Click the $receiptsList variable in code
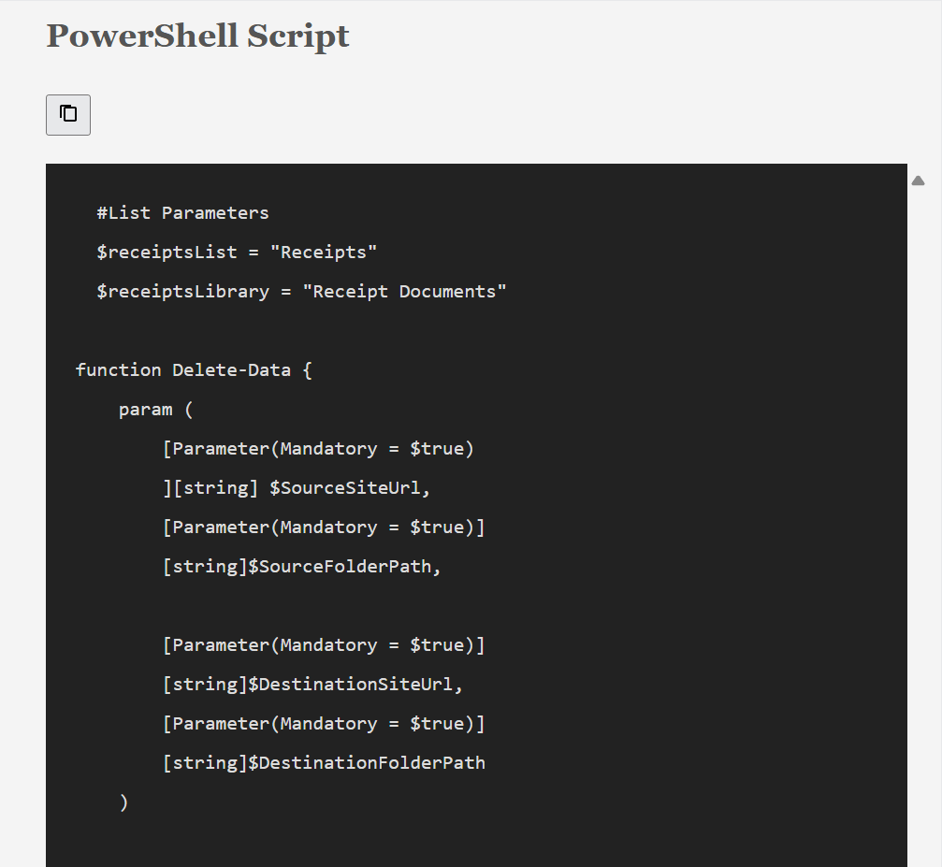Image resolution: width=942 pixels, height=867 pixels. point(167,253)
